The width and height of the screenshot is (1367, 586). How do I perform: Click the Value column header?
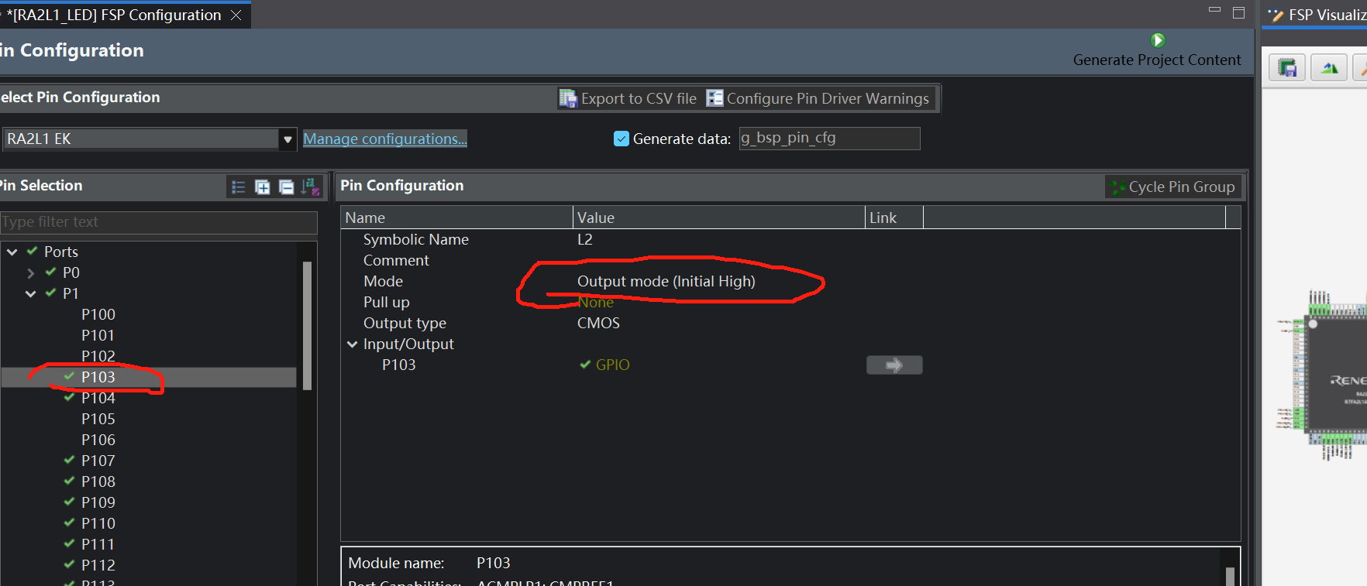point(718,218)
